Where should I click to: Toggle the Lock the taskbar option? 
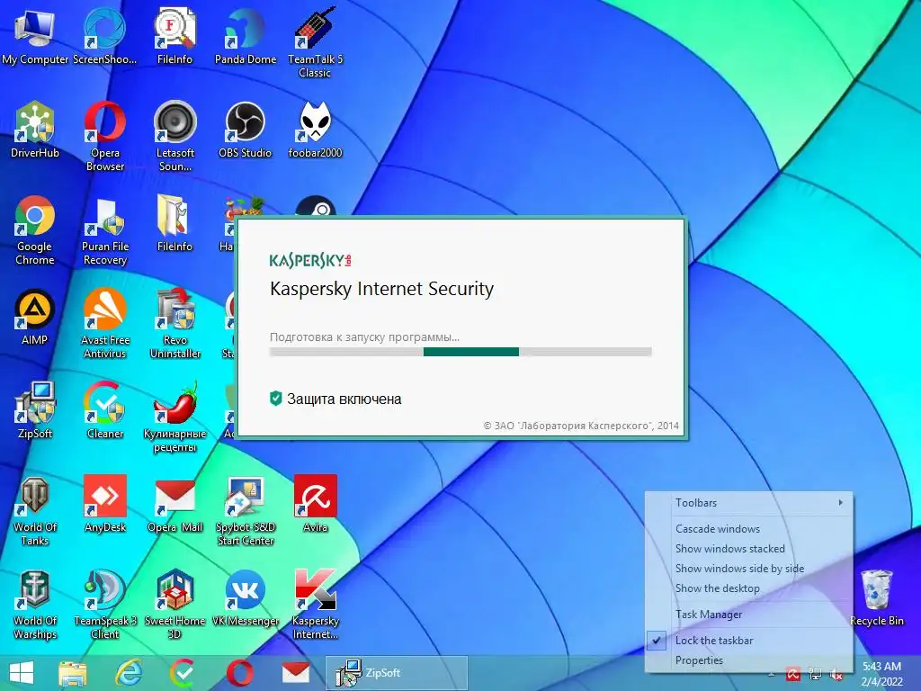[749, 640]
